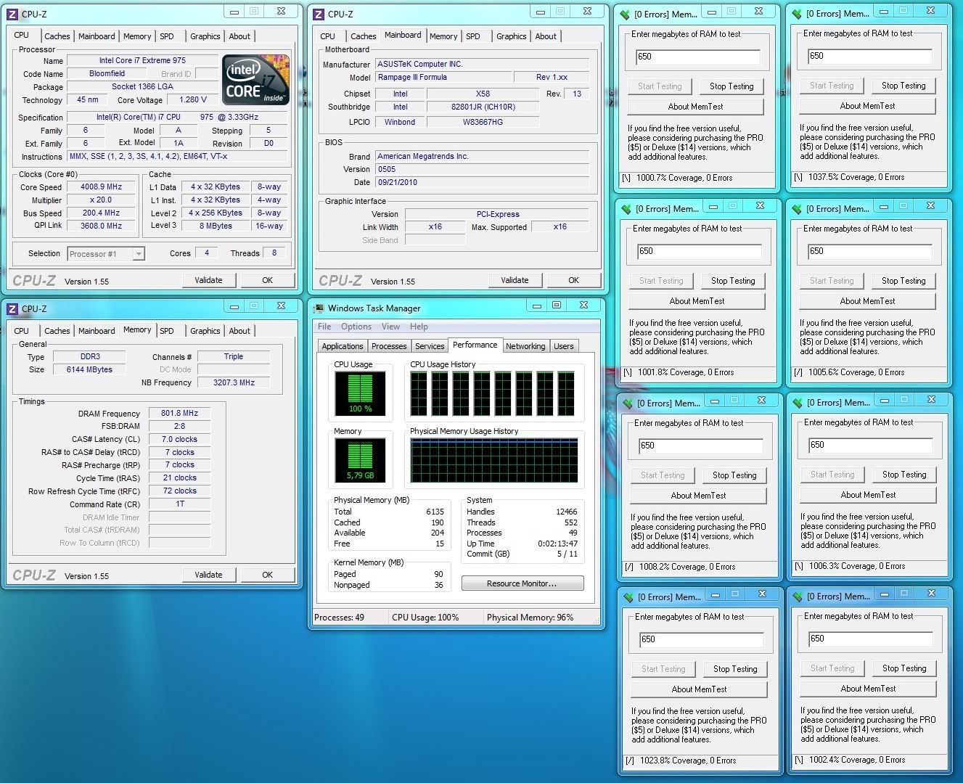The image size is (963, 783).
Task: Click the CPU-Z title icon in the Processor window
Action: click(x=12, y=14)
